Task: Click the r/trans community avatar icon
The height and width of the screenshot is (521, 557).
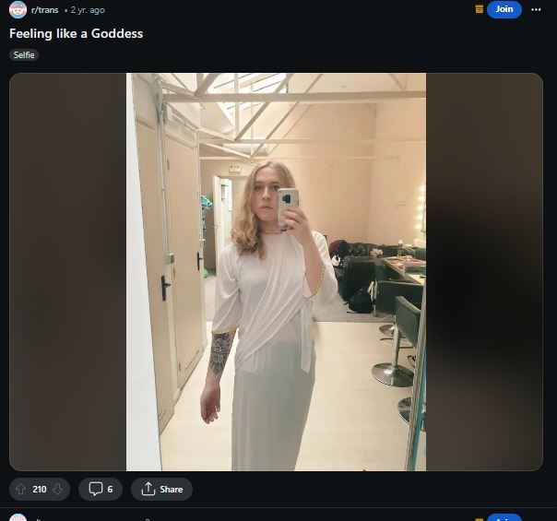Action: 18,10
